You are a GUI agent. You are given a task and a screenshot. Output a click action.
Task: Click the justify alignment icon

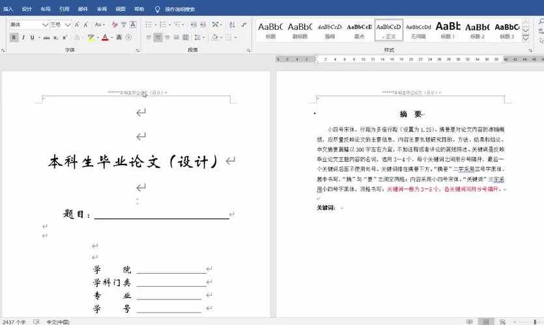point(177,37)
